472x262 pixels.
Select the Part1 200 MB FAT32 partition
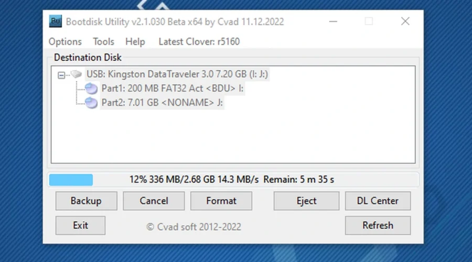click(173, 89)
